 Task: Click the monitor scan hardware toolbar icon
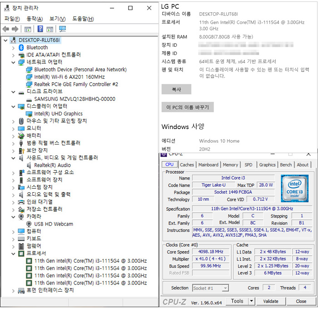click(x=62, y=29)
